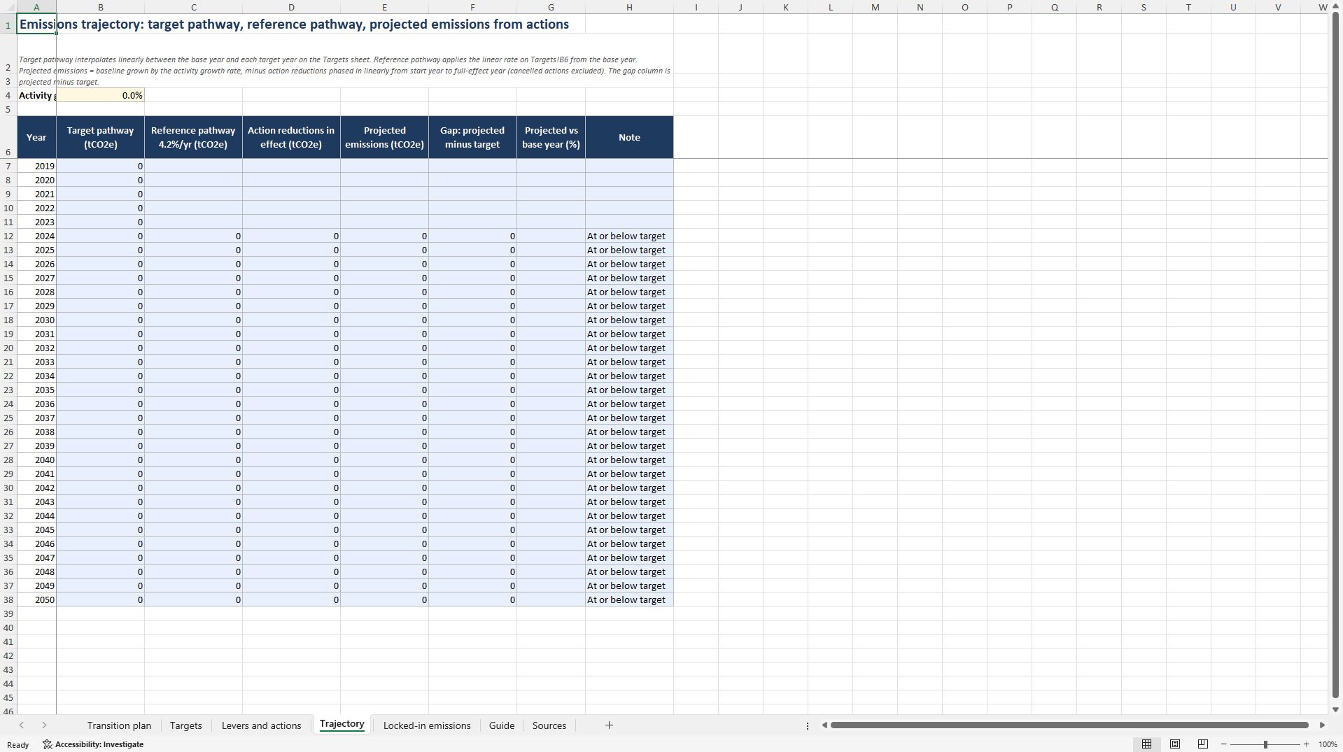Open the Locked-in emissions sheet tab
The width and height of the screenshot is (1343, 752).
(427, 725)
